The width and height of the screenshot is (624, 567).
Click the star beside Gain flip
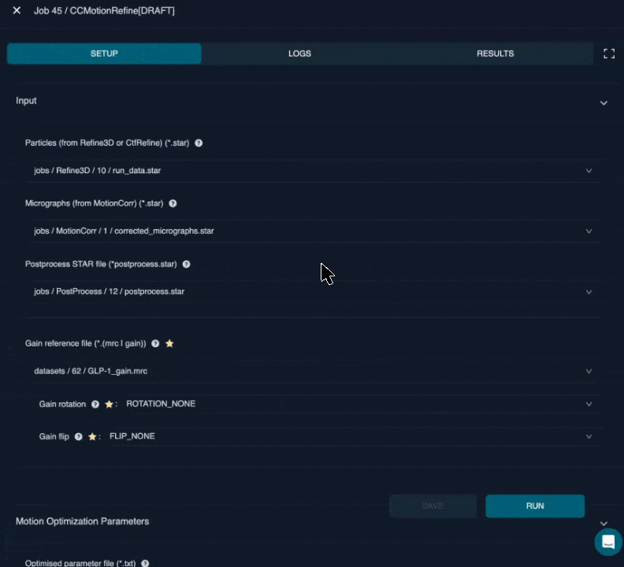click(x=92, y=436)
